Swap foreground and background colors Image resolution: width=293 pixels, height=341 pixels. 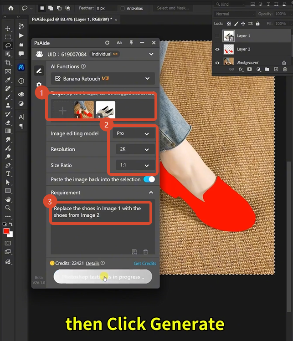[x=10, y=224]
